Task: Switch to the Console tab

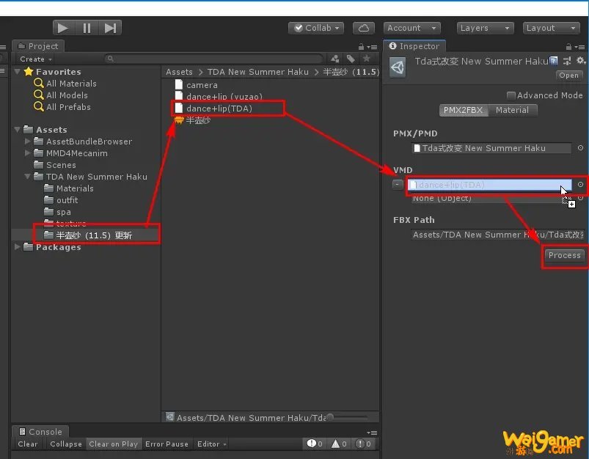Action: click(x=40, y=432)
